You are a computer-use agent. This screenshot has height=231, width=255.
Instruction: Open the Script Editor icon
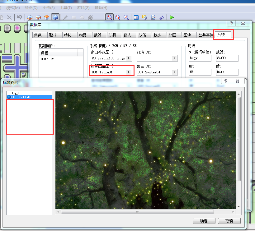coord(153,17)
